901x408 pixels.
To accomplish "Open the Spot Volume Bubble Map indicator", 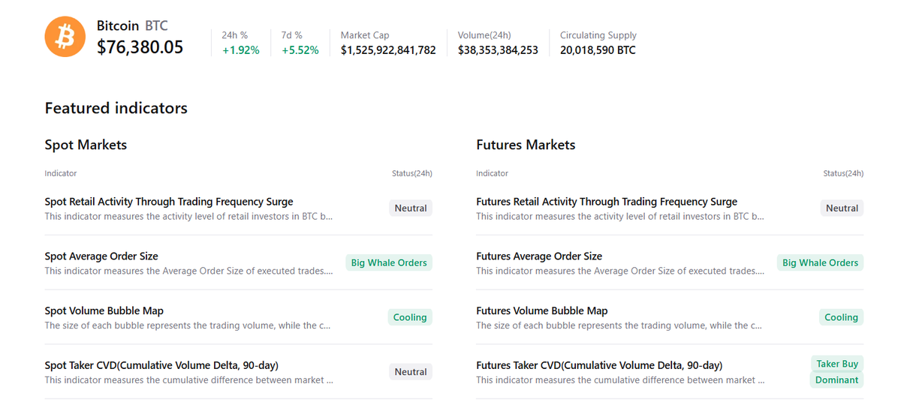I will 104,311.
